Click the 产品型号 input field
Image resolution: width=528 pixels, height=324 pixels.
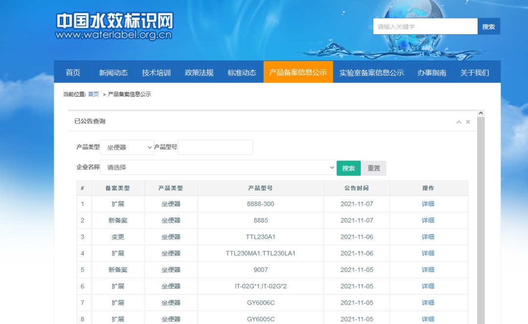click(x=215, y=147)
